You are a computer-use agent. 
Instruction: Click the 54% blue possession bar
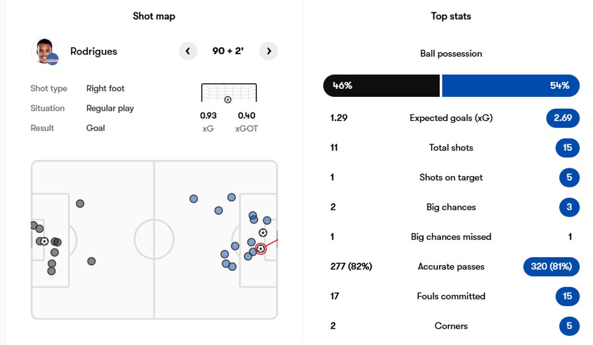[510, 86]
